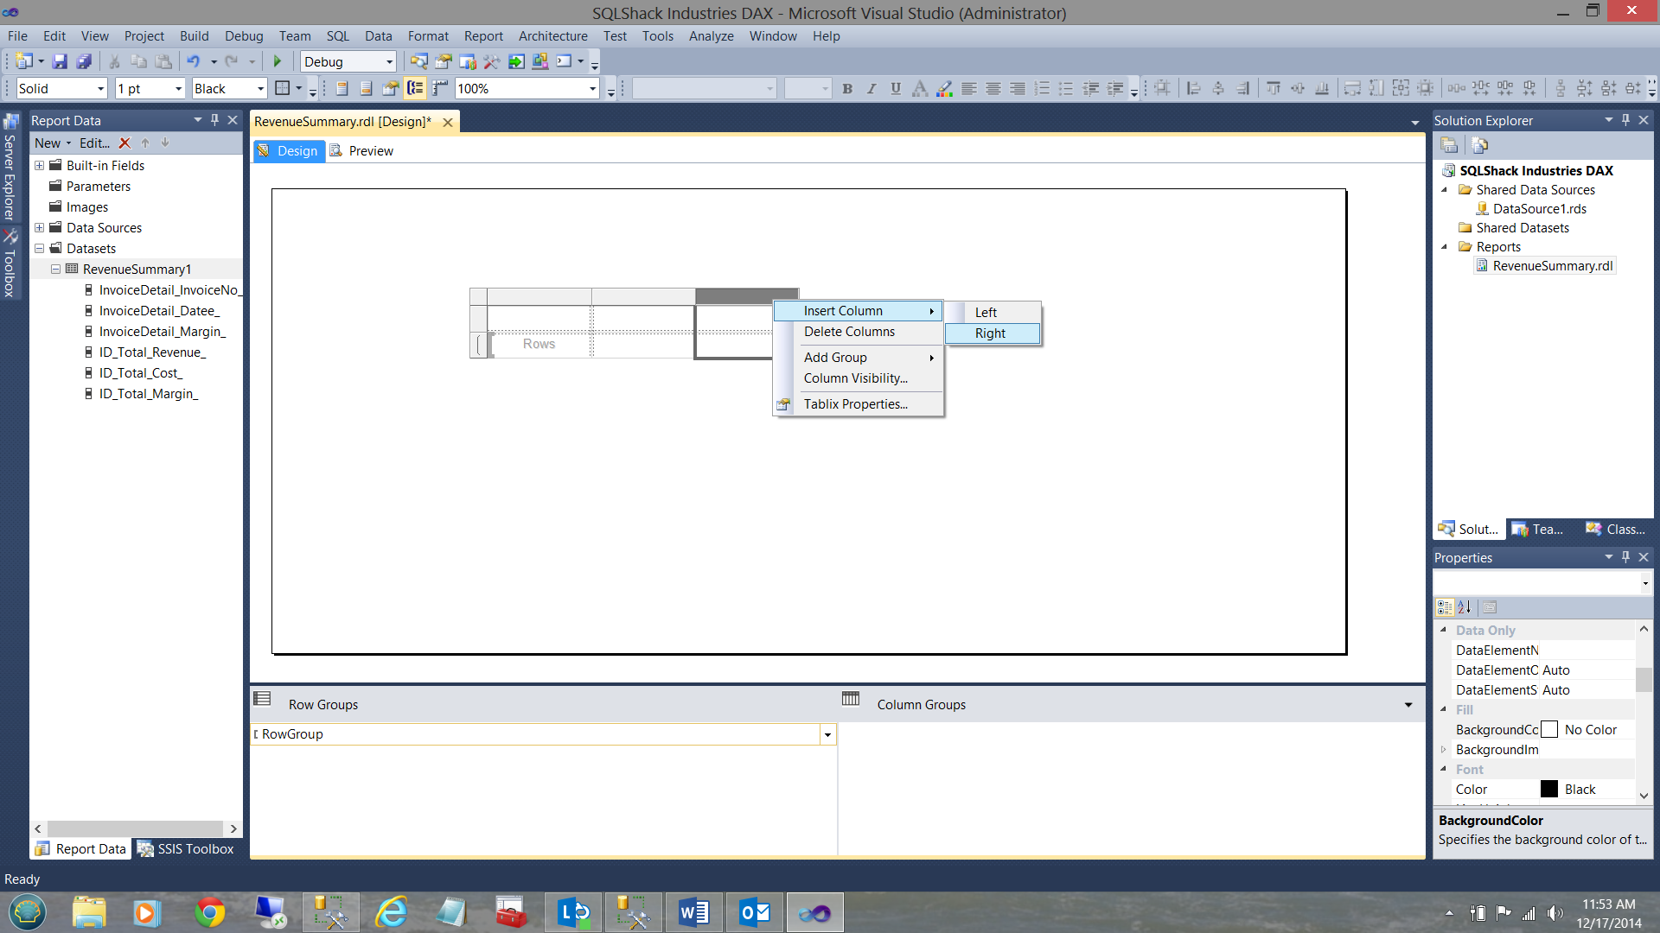1660x933 pixels.
Task: Click the Save All toolbar icon
Action: tap(84, 61)
